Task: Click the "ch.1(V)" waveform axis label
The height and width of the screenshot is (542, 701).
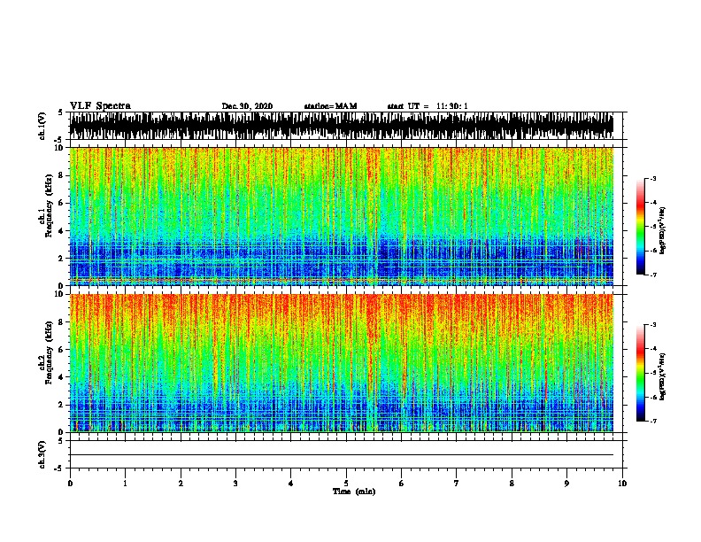Action: (42, 126)
